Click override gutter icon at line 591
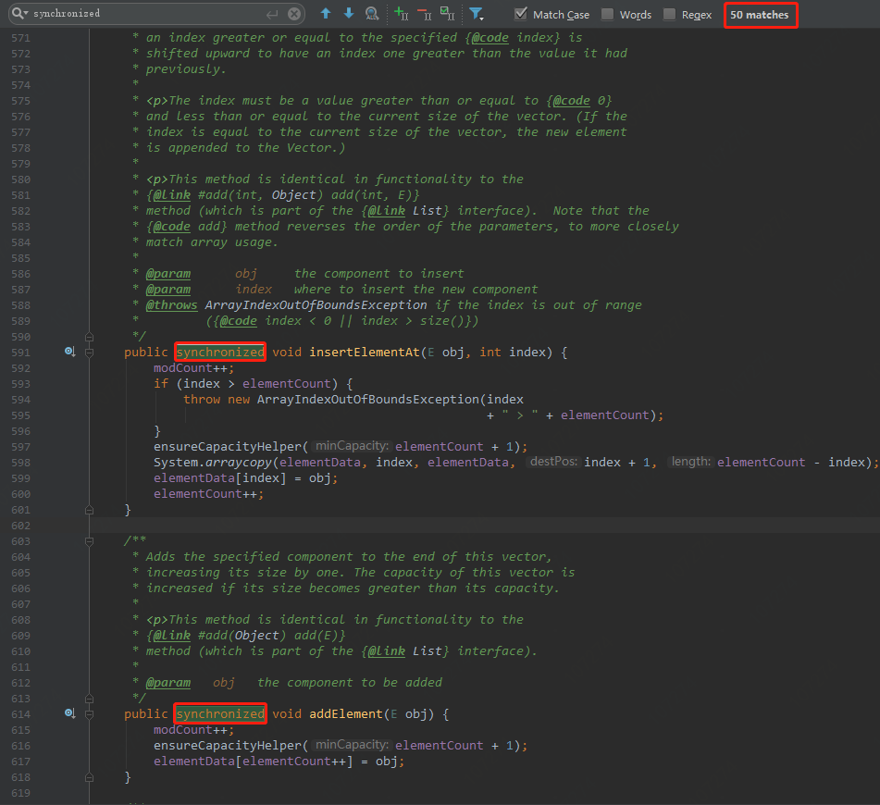This screenshot has height=805, width=880. pyautogui.click(x=69, y=352)
